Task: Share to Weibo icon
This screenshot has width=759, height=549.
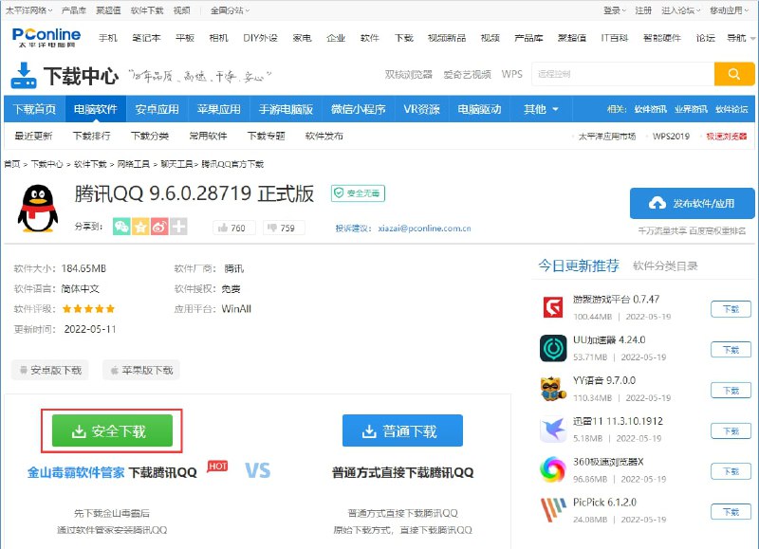Action: coord(159,227)
